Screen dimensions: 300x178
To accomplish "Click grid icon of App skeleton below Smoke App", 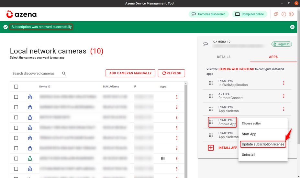I will tap(211, 135).
